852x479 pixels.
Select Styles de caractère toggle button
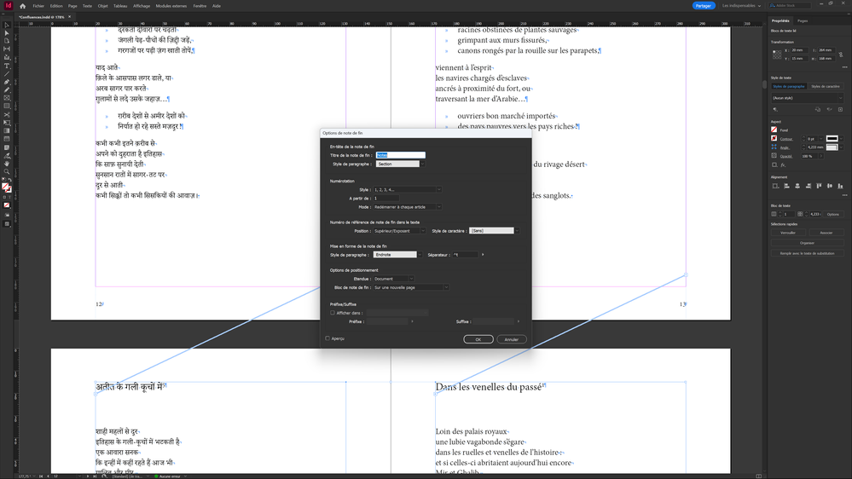point(825,86)
